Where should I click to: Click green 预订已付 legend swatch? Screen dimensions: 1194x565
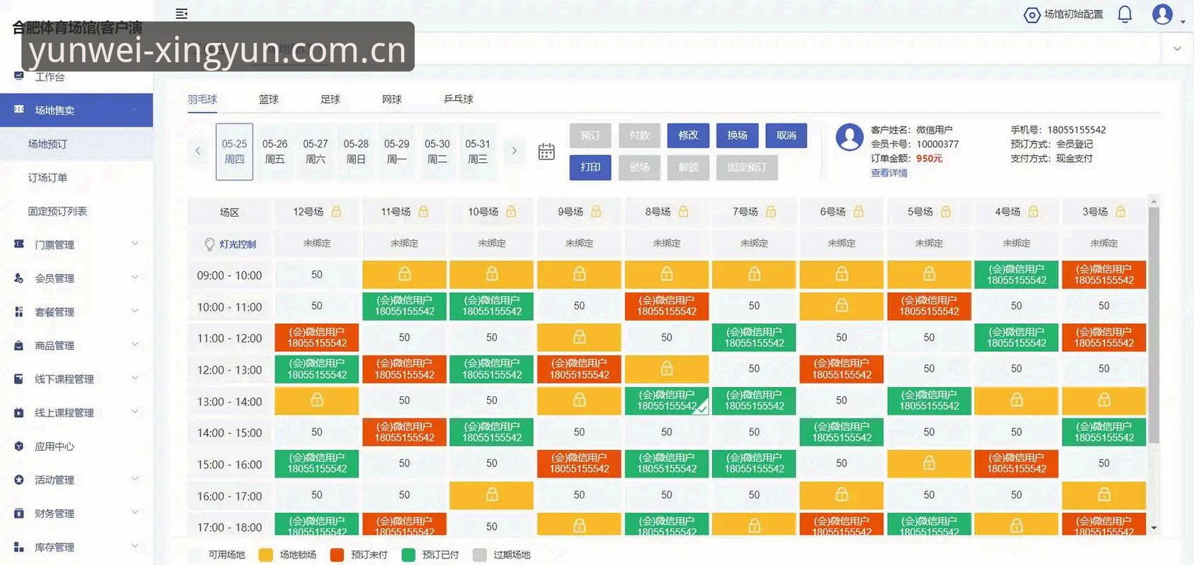coord(409,555)
